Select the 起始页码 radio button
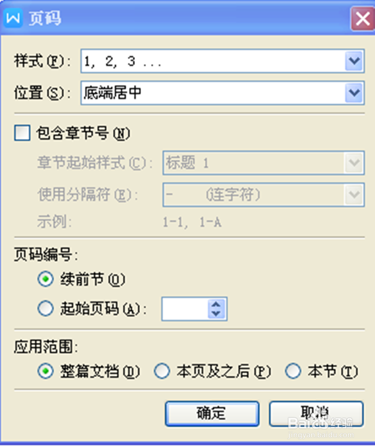Image resolution: width=375 pixels, height=448 pixels. (x=45, y=309)
